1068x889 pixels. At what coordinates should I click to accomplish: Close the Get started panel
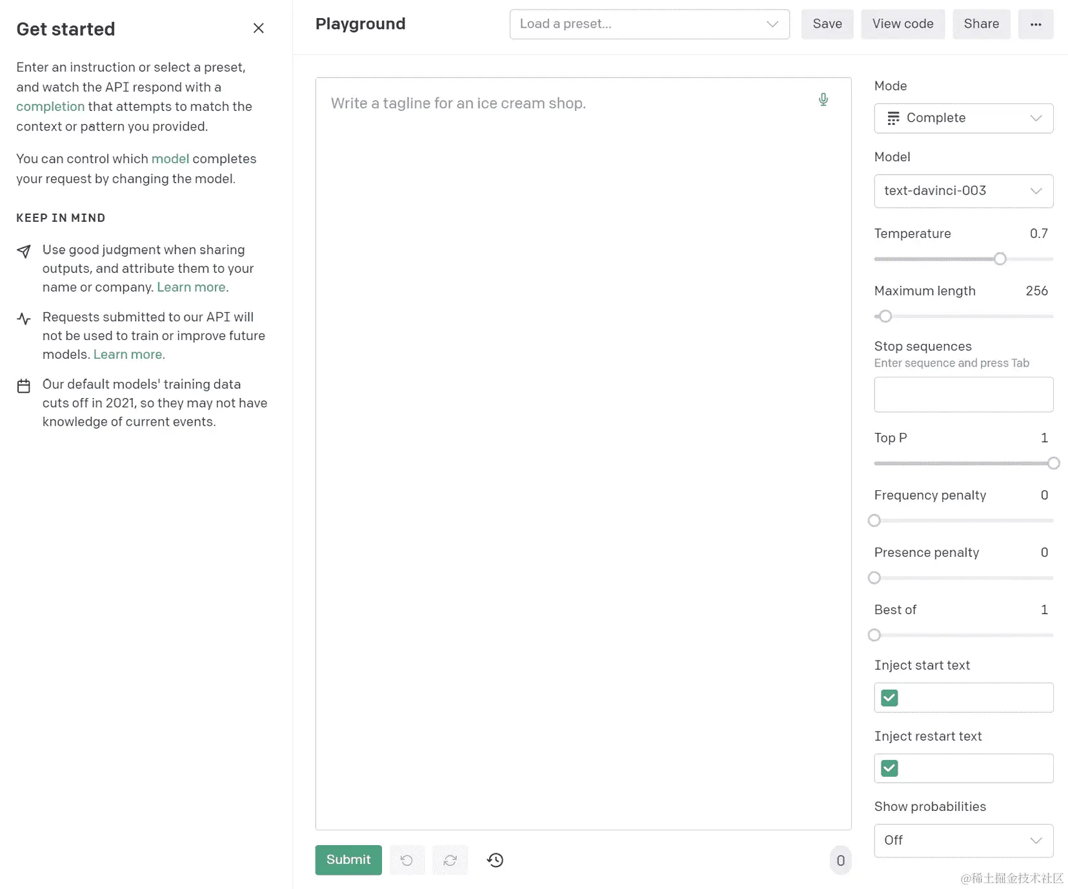[x=258, y=28]
